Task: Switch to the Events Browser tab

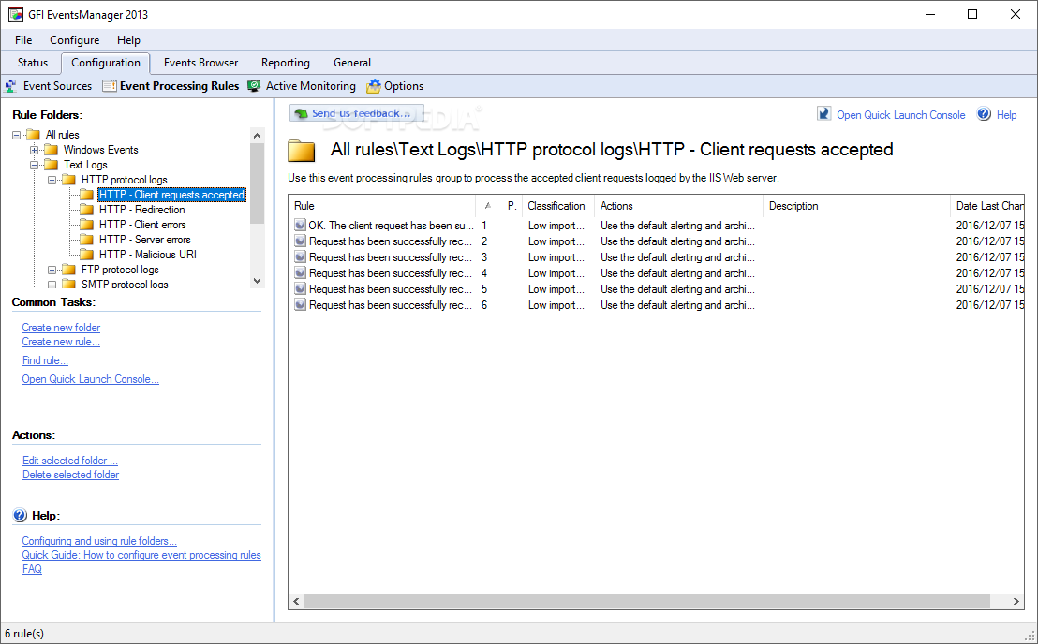Action: tap(201, 63)
